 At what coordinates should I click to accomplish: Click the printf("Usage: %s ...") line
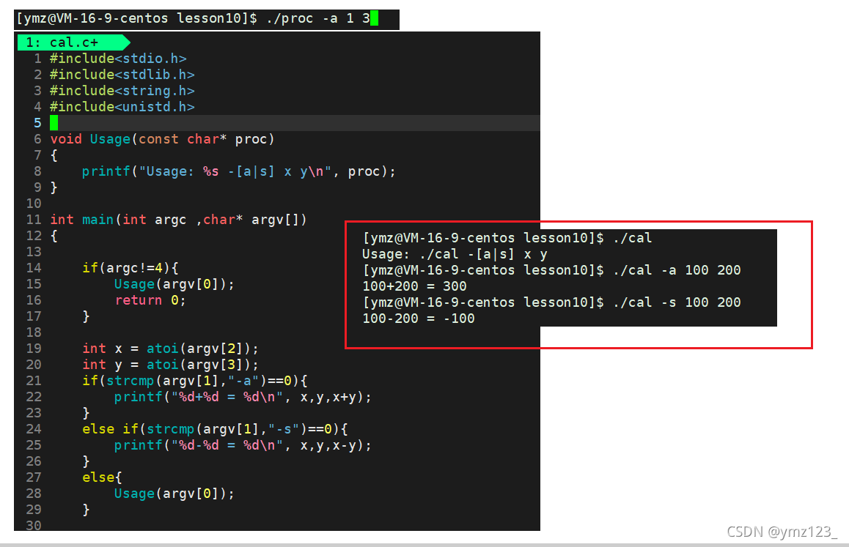coord(239,171)
